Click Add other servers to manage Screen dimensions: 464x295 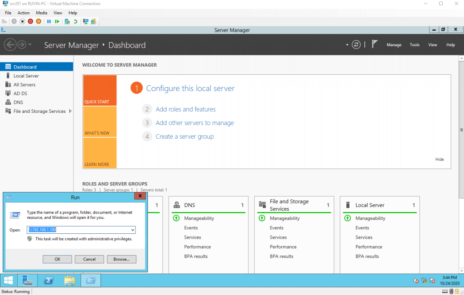(195, 123)
